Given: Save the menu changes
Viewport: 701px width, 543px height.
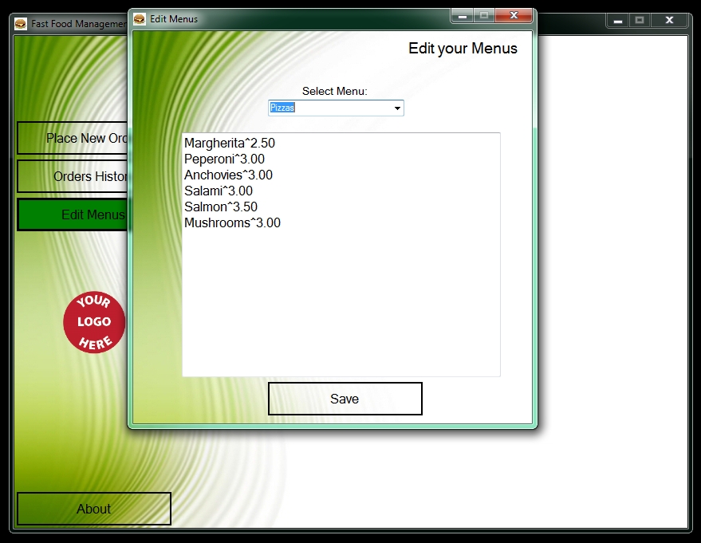Looking at the screenshot, I should 345,399.
